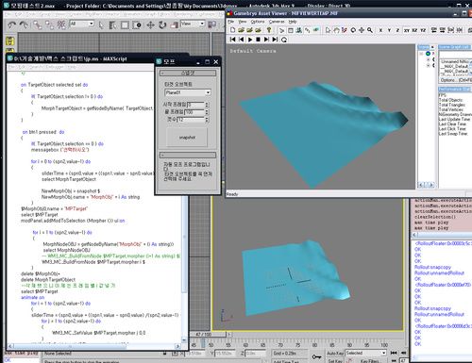Click the New file icon in Asset Viewer
The width and height of the screenshot is (472, 363).
tap(232, 30)
